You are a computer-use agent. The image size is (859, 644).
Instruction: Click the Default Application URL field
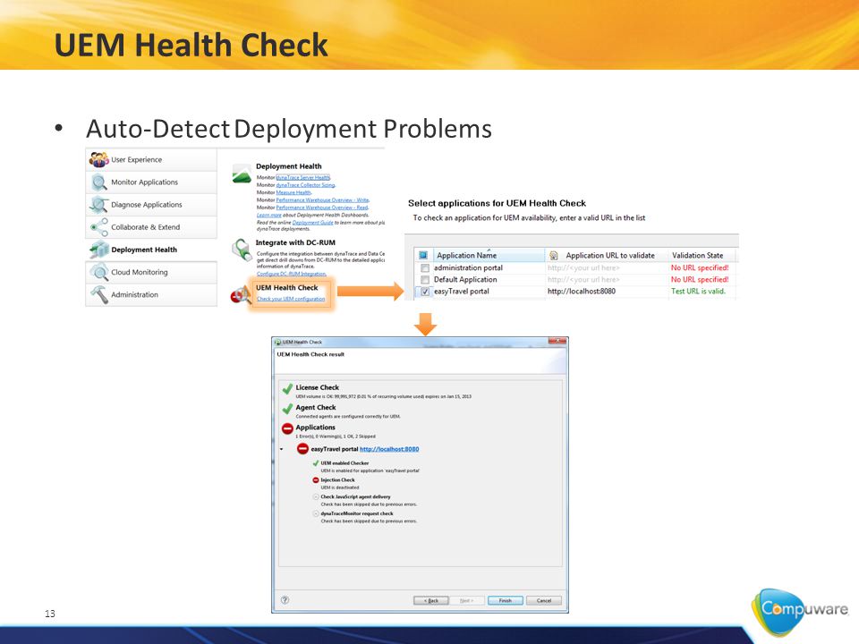tap(607, 279)
